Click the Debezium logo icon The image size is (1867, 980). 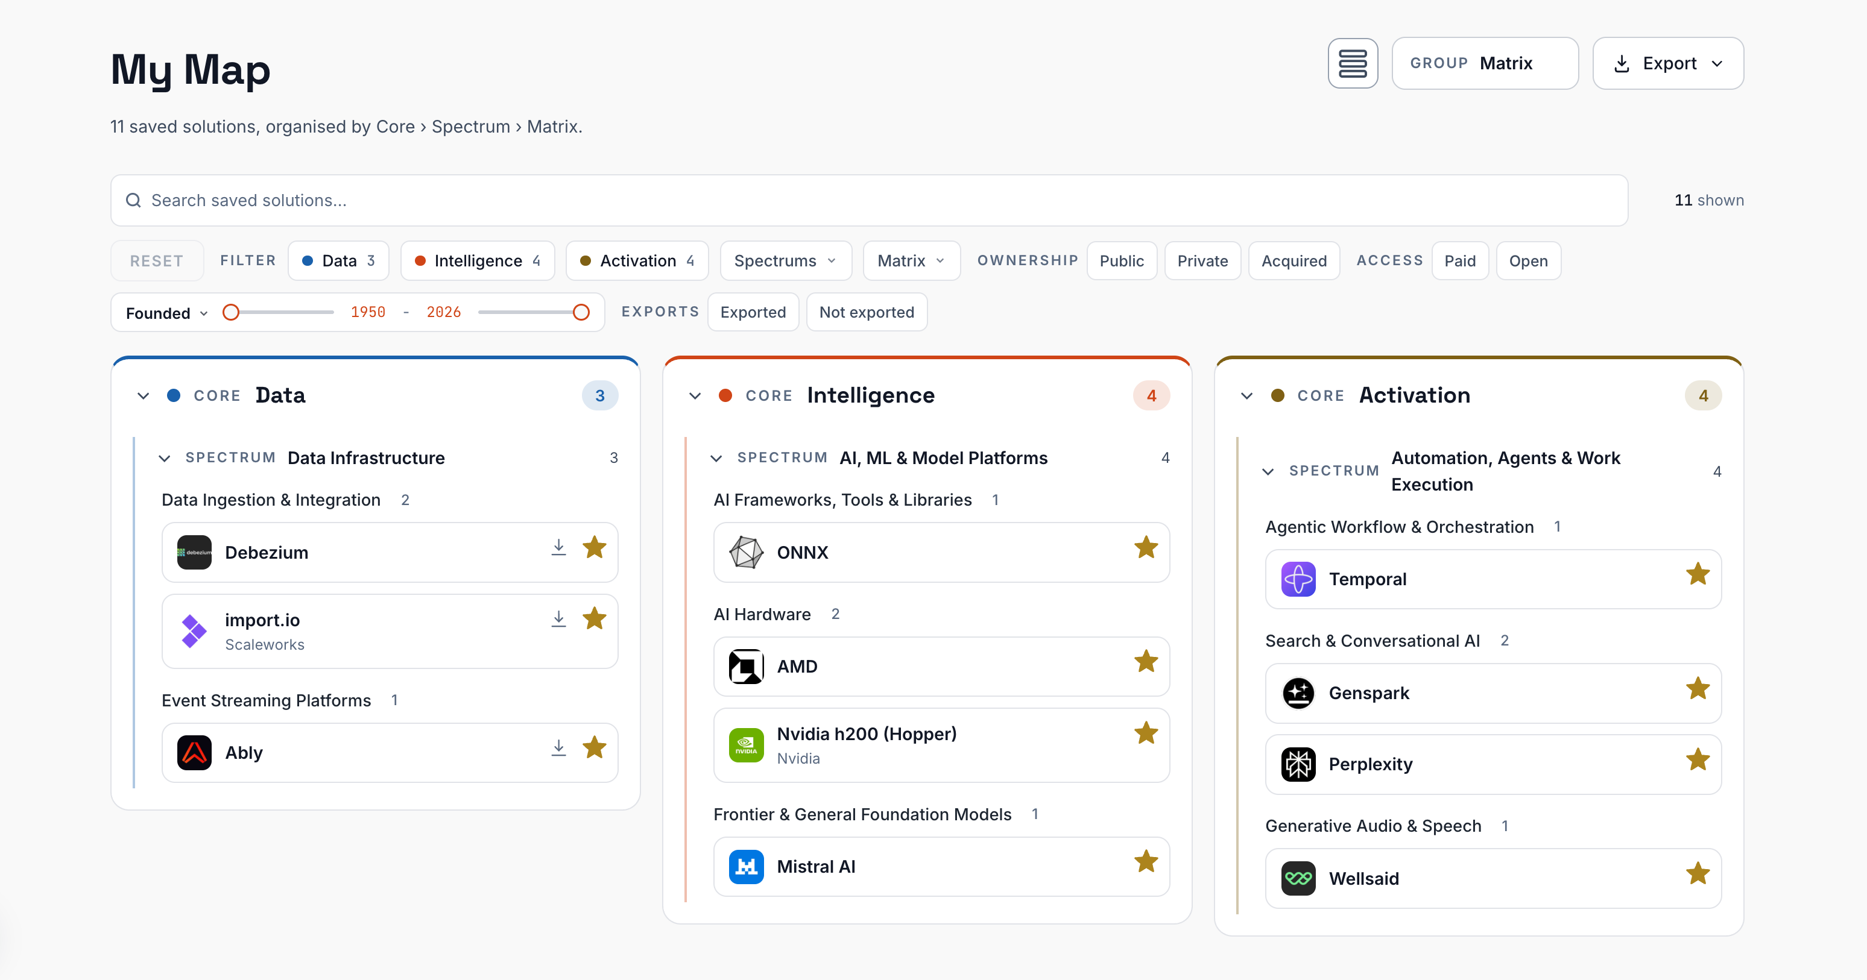194,553
